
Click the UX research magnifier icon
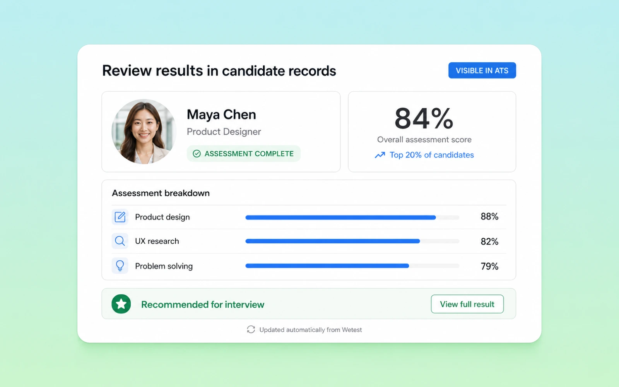tap(120, 241)
